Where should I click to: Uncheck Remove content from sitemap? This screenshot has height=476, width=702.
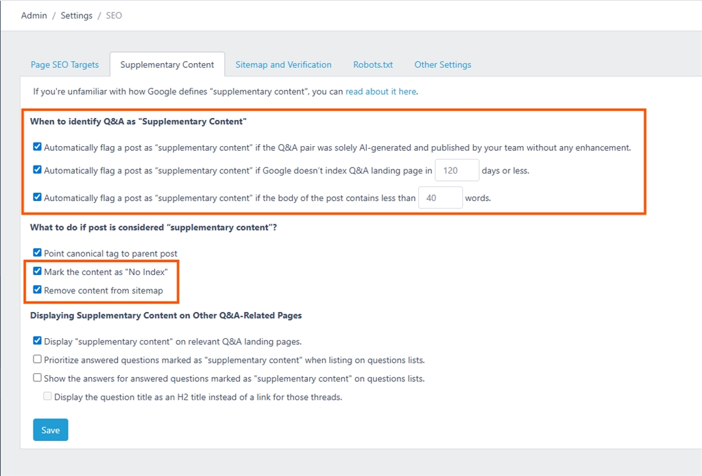(x=38, y=290)
